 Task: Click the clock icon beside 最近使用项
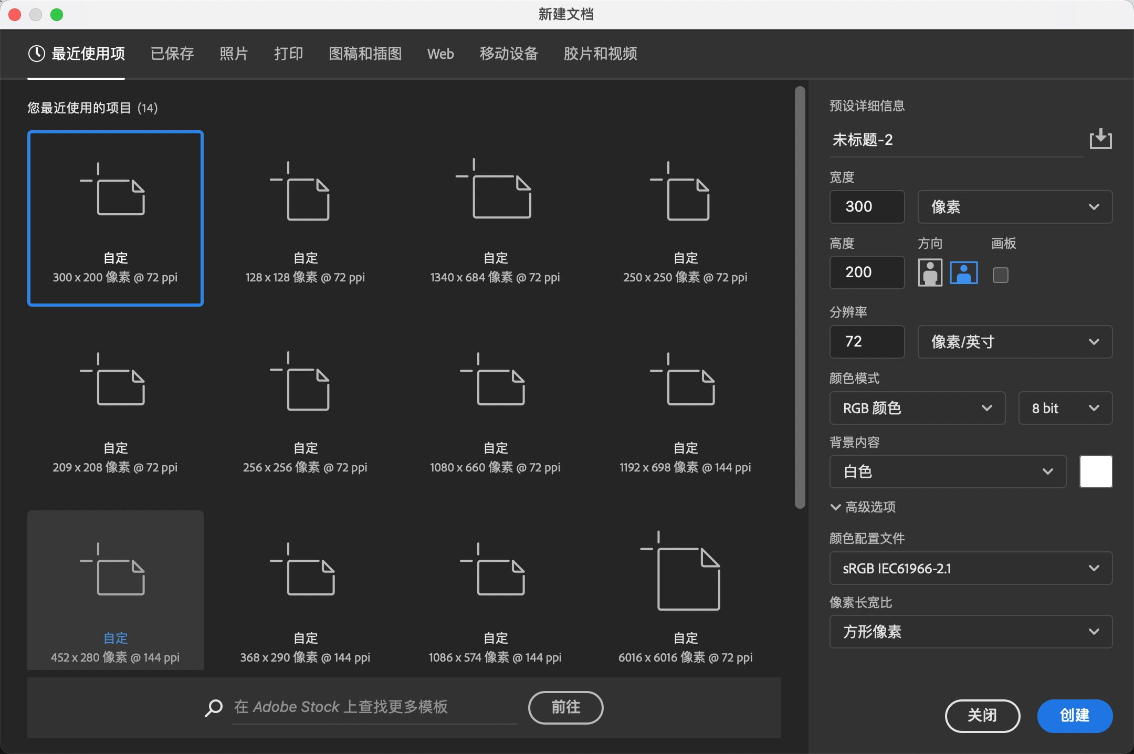pos(36,54)
